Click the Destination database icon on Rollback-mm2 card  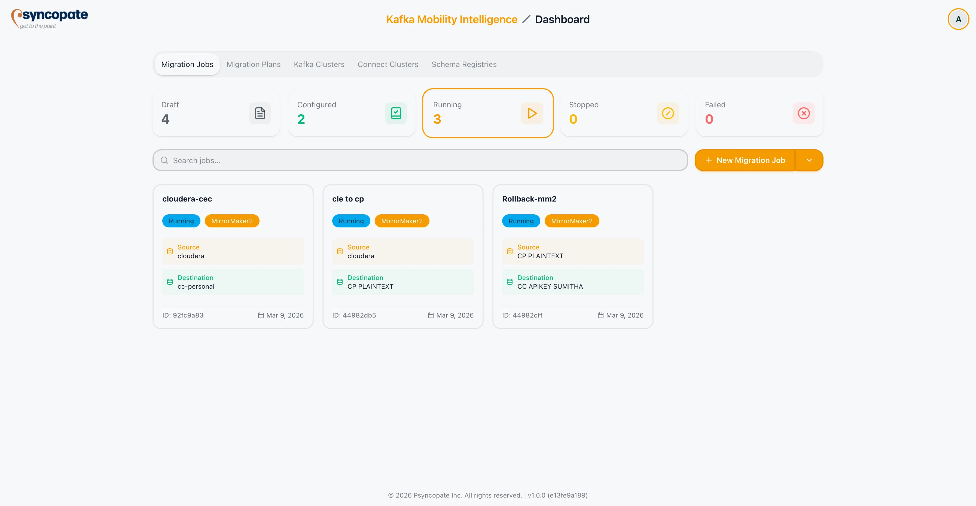pos(510,282)
